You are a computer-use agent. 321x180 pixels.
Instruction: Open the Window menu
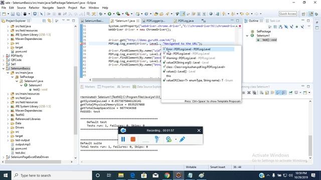click(94, 7)
